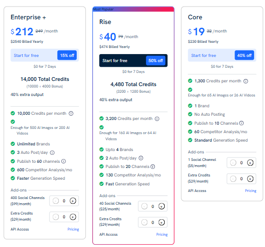Decrease Extra Credits on Core plan
This screenshot has height=247, width=265.
pyautogui.click(x=233, y=179)
